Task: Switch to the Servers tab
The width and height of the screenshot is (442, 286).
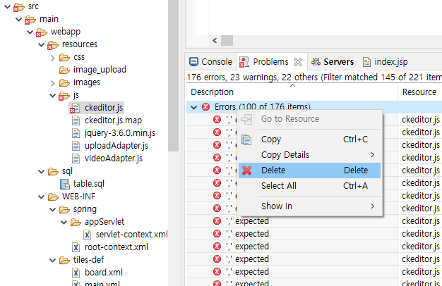Action: click(x=333, y=62)
